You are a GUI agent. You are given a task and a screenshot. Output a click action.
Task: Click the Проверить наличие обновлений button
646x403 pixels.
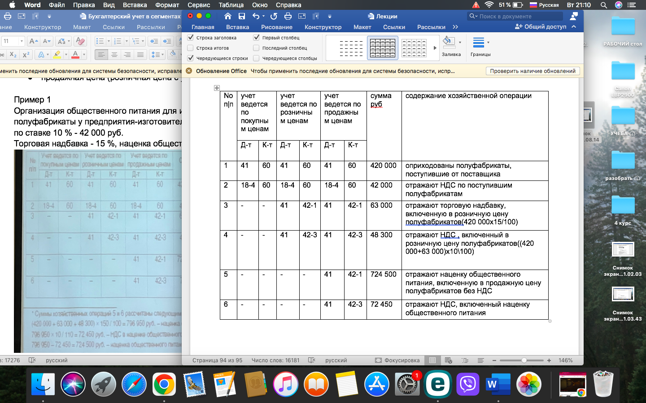coord(533,71)
